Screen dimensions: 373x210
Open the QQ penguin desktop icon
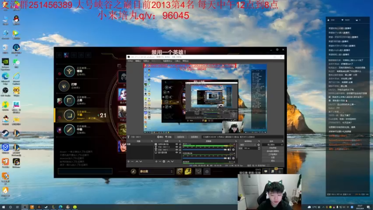pyautogui.click(x=16, y=19)
